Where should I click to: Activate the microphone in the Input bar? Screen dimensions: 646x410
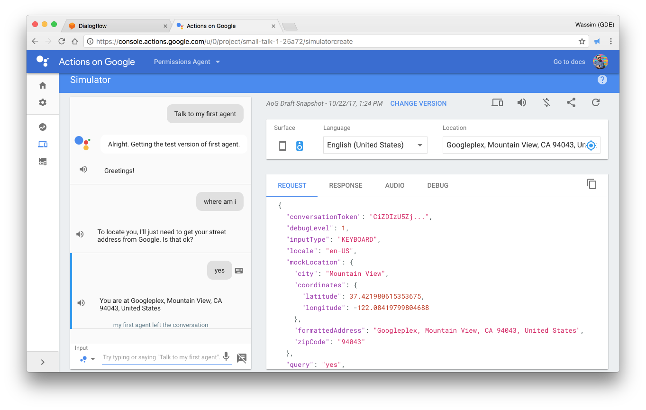click(x=226, y=357)
